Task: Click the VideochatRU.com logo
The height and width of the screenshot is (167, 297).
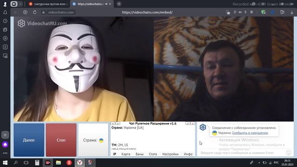Action: tap(42, 24)
